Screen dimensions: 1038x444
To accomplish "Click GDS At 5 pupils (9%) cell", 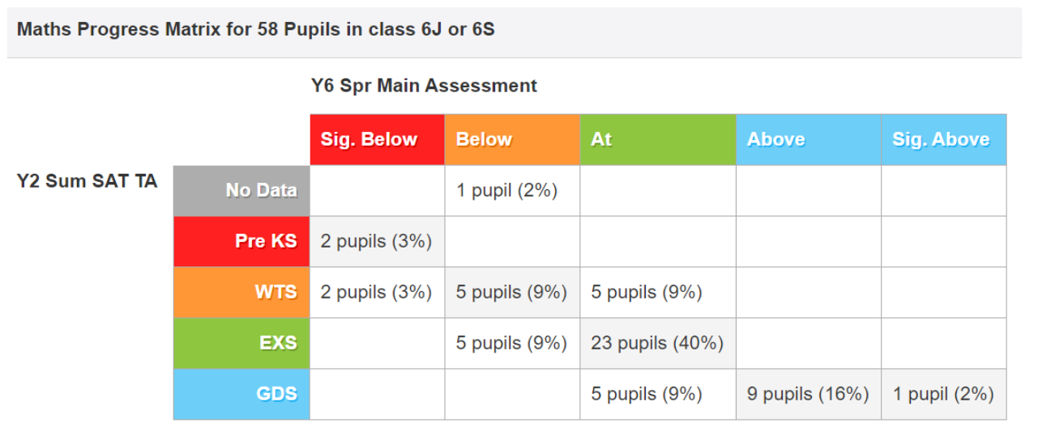I will [658, 394].
